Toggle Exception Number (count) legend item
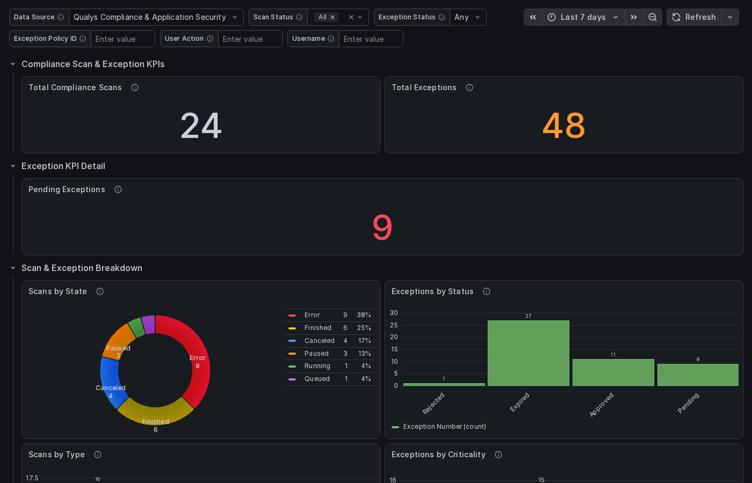Screen dimensions: 752x483 [444, 427]
